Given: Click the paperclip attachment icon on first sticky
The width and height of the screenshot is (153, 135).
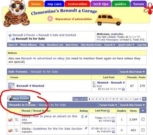Looking at the screenshot, I should click(x=82, y=116).
